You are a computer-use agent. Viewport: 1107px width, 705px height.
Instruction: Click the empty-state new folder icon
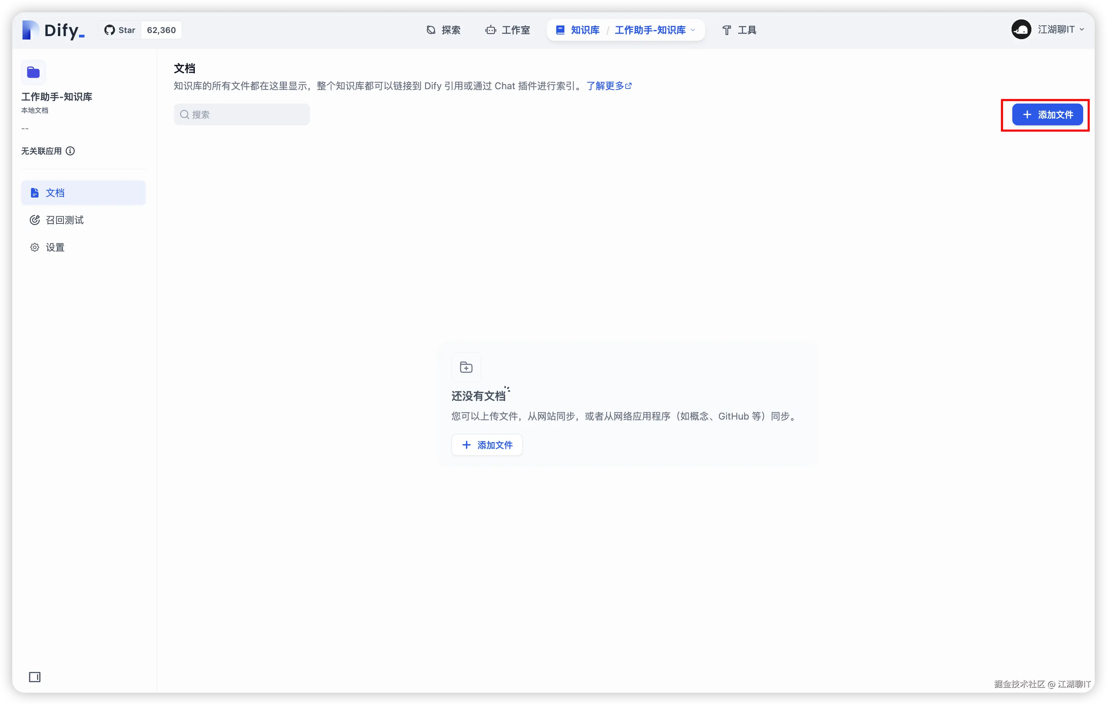466,367
